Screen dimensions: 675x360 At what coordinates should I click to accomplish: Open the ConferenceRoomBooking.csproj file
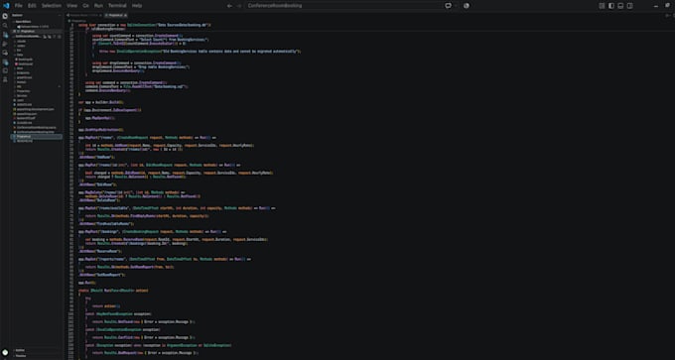pyautogui.click(x=37, y=127)
